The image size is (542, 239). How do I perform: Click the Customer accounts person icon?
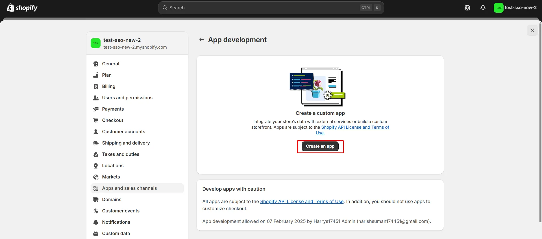96,132
